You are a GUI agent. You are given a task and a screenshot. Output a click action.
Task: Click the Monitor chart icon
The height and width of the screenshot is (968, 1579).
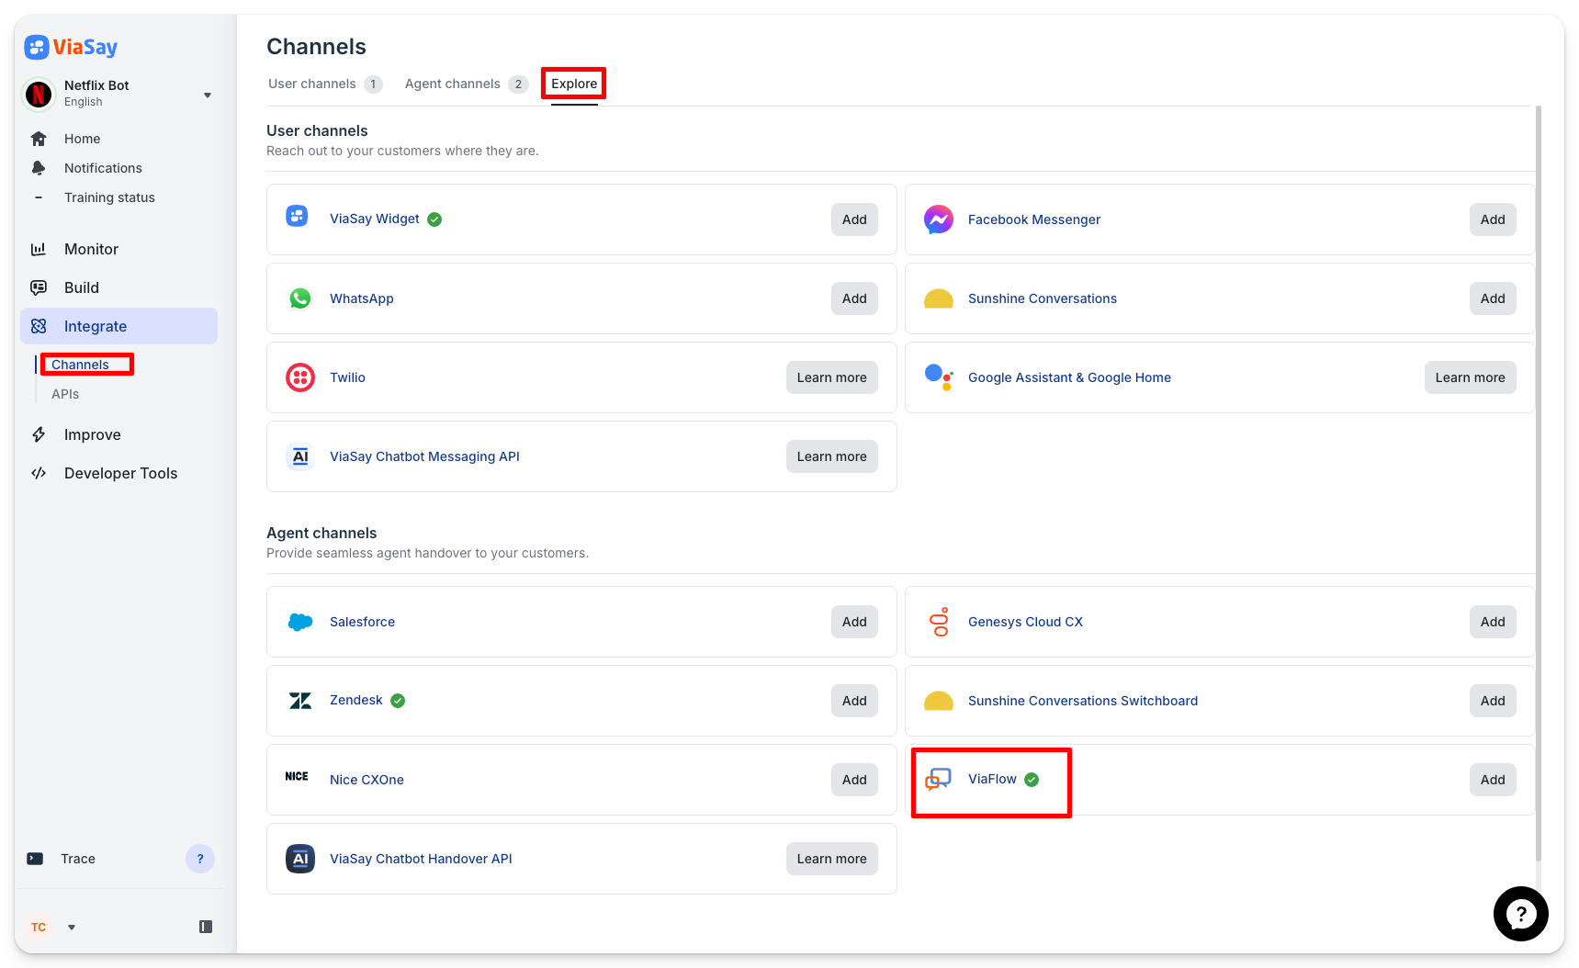[39, 249]
